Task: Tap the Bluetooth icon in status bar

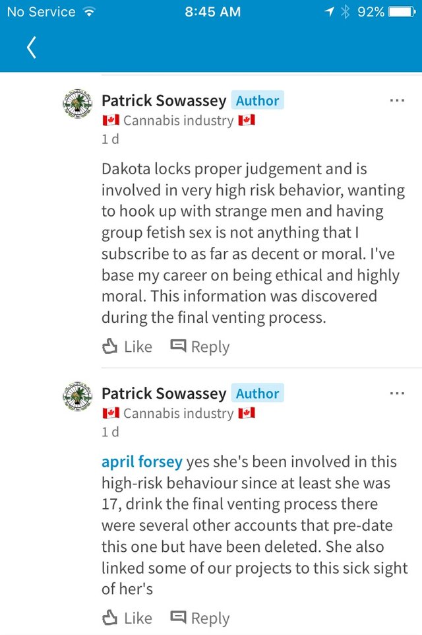Action: pos(345,12)
